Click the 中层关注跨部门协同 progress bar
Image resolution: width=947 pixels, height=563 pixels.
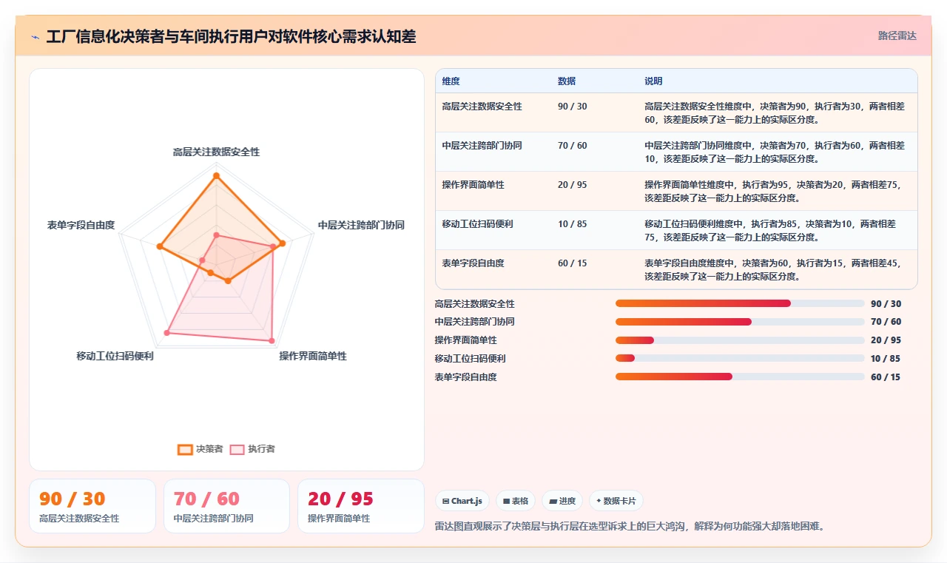pos(740,322)
